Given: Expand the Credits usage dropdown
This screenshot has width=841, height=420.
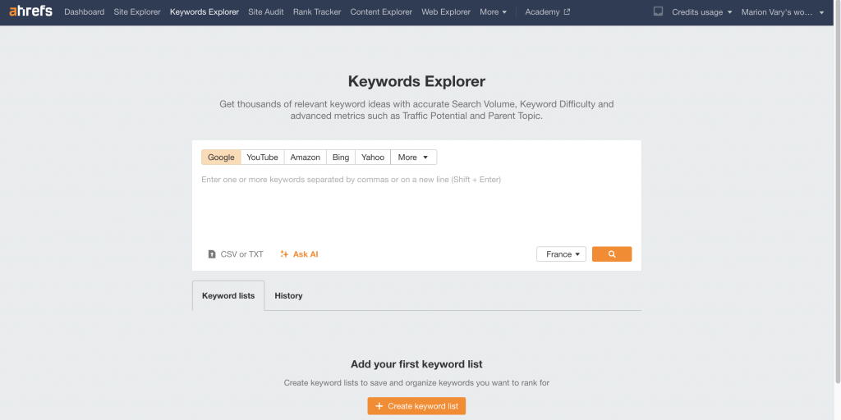Looking at the screenshot, I should (x=702, y=11).
